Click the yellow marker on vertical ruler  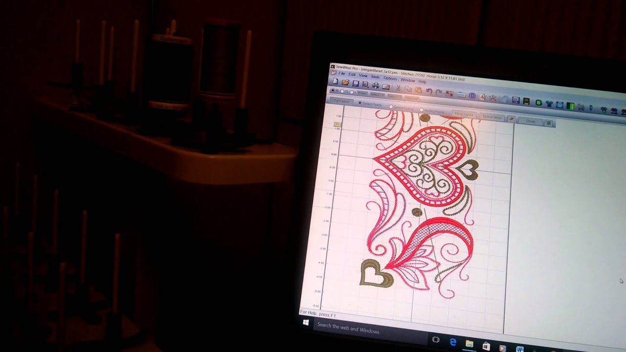[x=337, y=125]
